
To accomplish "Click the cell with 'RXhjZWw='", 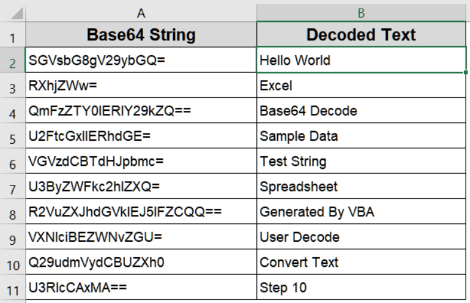I will pos(141,86).
